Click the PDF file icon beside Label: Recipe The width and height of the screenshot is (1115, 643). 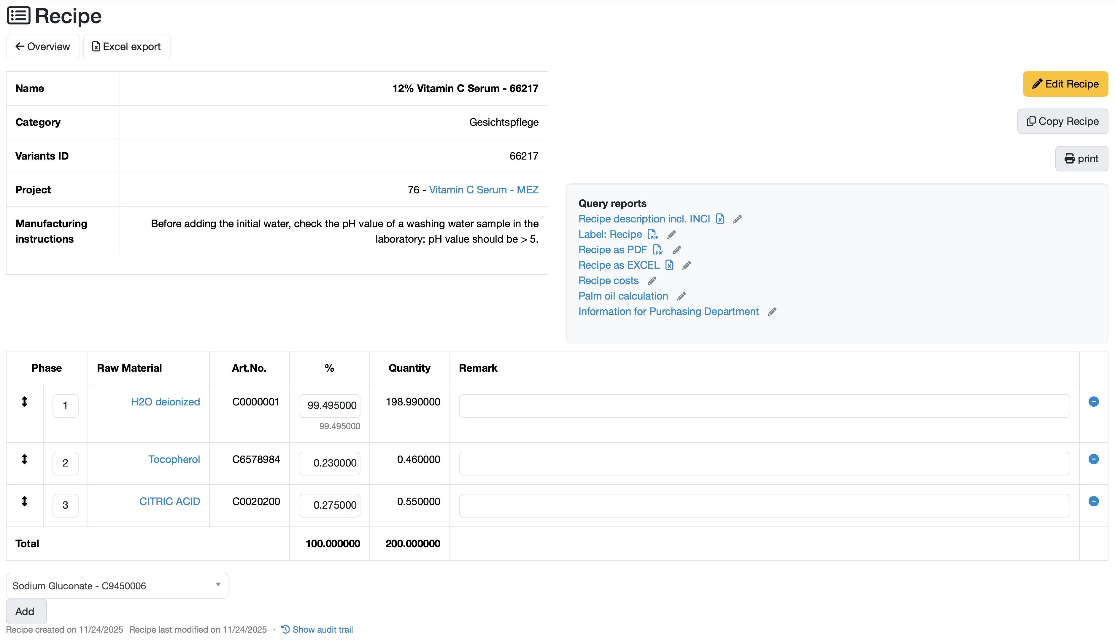tap(652, 235)
